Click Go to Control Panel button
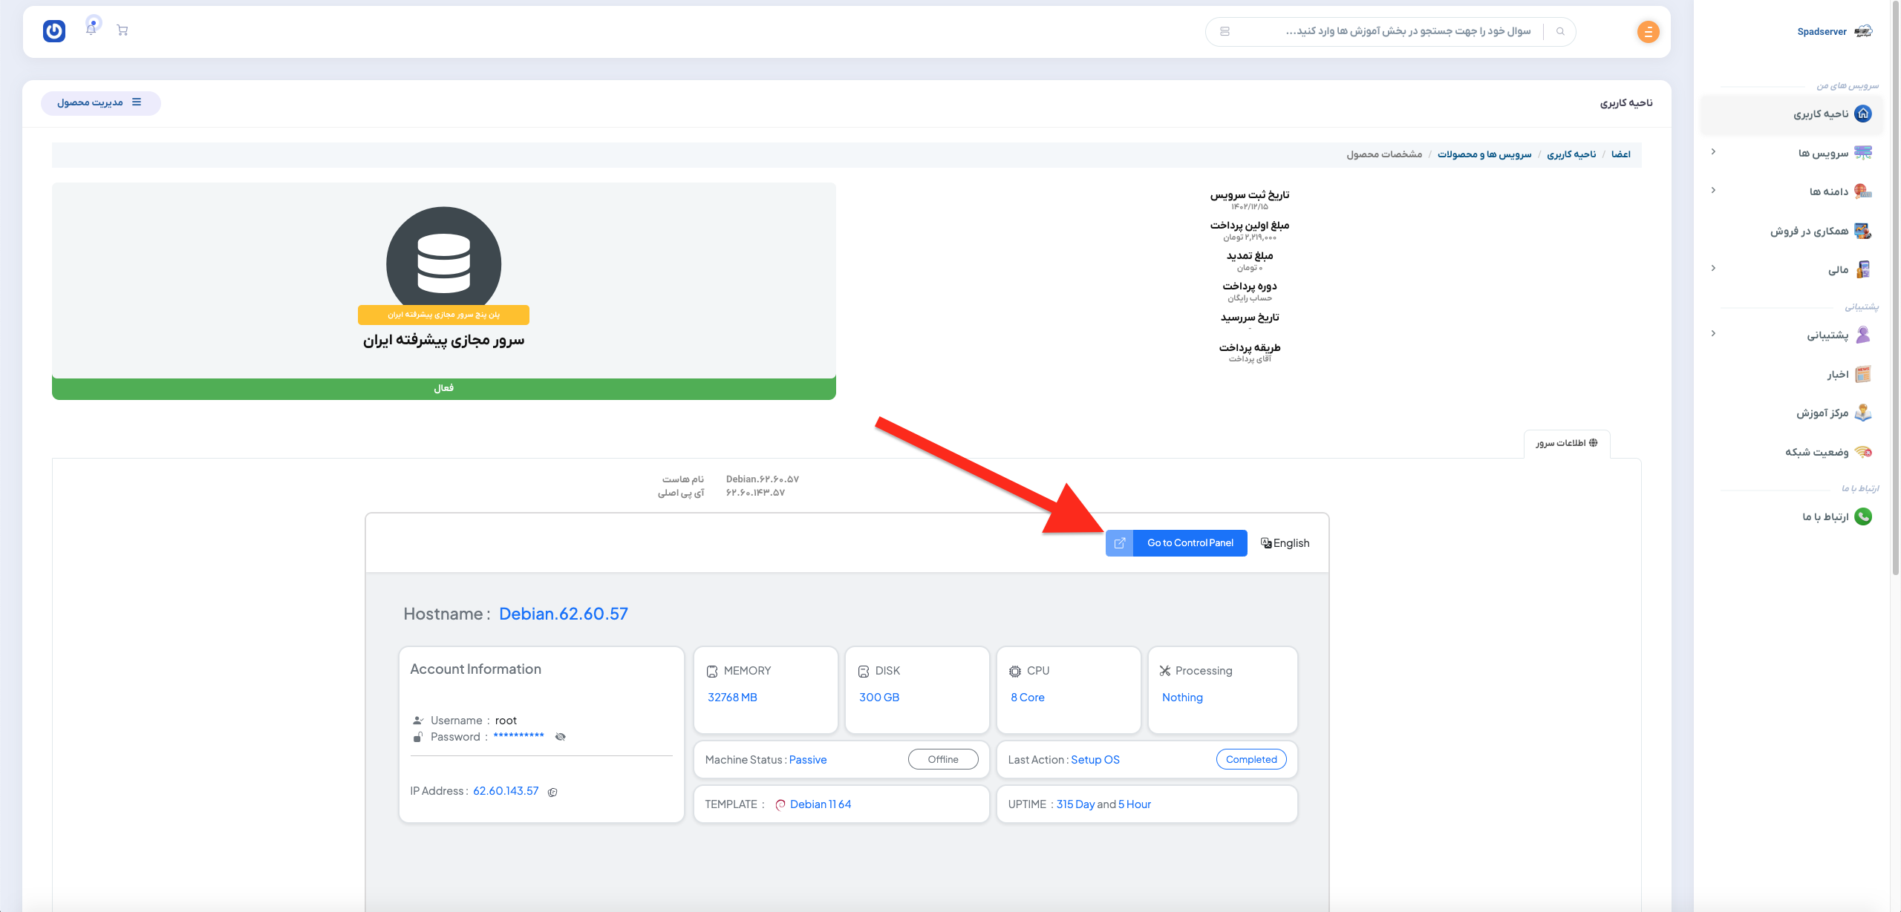Screen dimensions: 1901x912 1176,543
